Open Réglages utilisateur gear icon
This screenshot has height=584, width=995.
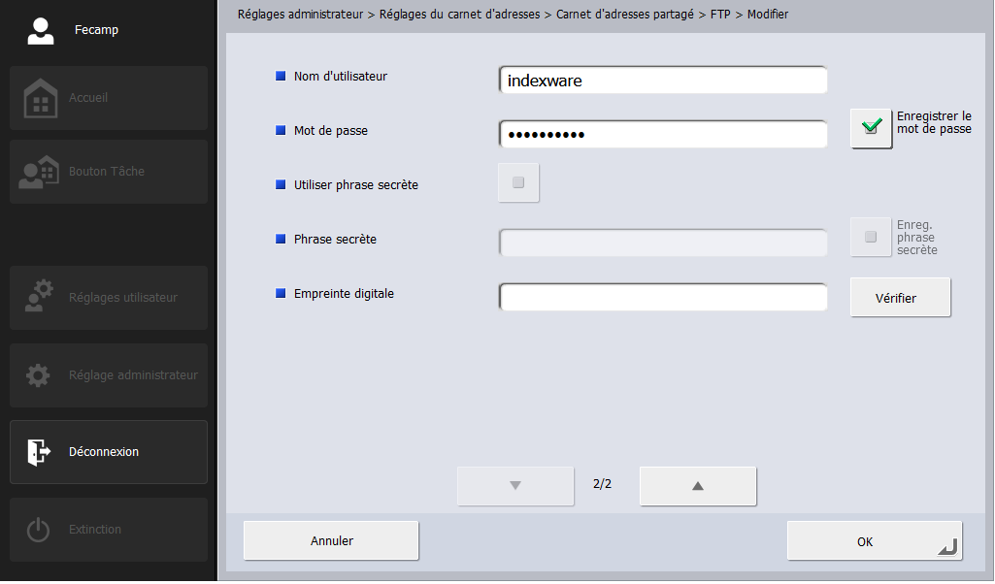pyautogui.click(x=40, y=298)
